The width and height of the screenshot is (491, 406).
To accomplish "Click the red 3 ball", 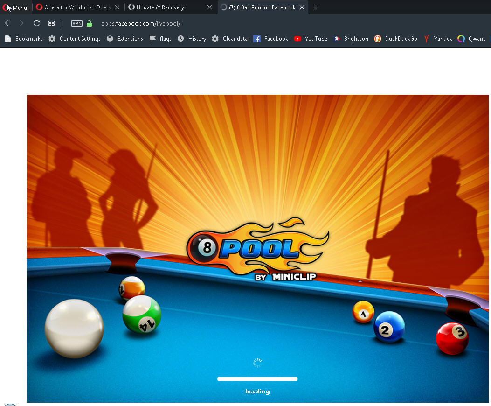I will tap(452, 338).
